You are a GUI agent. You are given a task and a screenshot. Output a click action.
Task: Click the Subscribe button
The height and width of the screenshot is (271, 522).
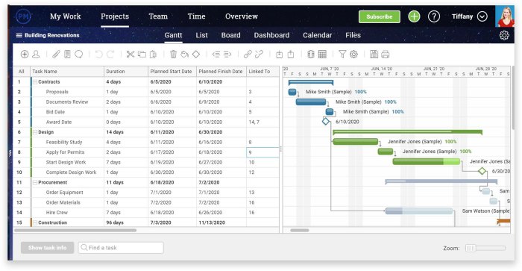379,16
